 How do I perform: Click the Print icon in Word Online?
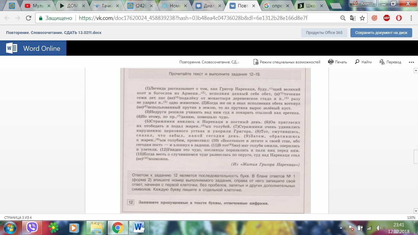coord(330,62)
